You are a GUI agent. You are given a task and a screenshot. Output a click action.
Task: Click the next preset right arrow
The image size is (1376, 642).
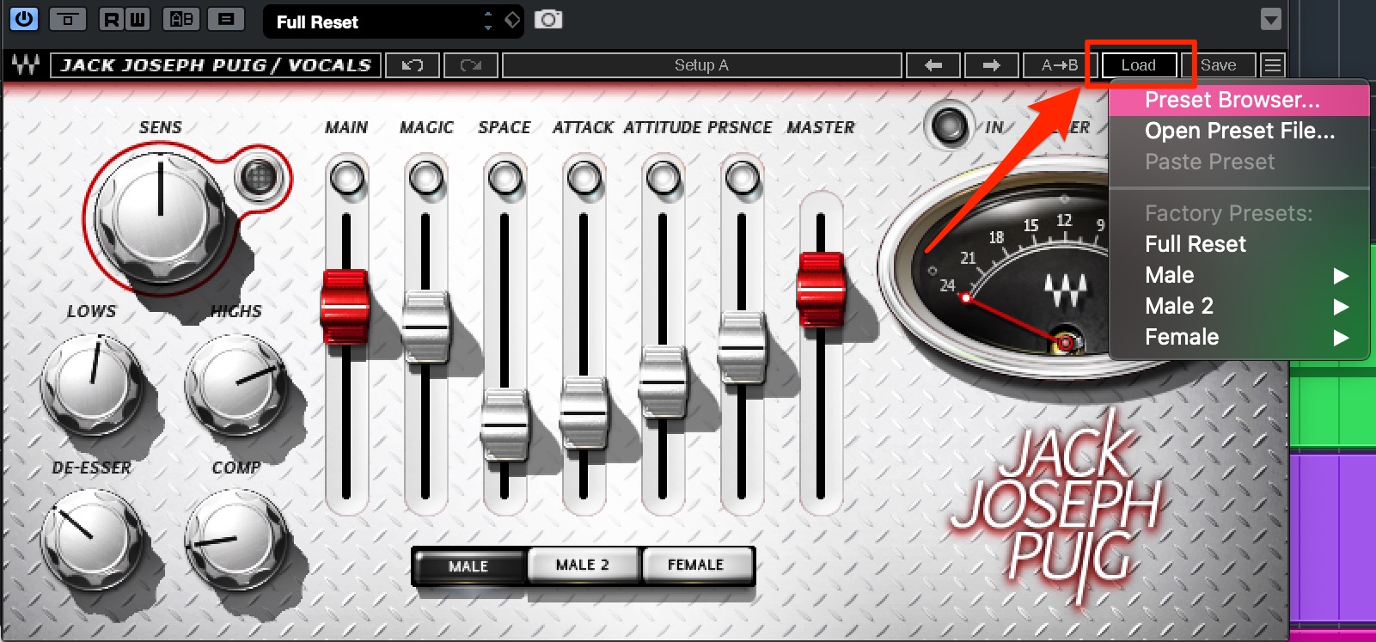pyautogui.click(x=992, y=65)
